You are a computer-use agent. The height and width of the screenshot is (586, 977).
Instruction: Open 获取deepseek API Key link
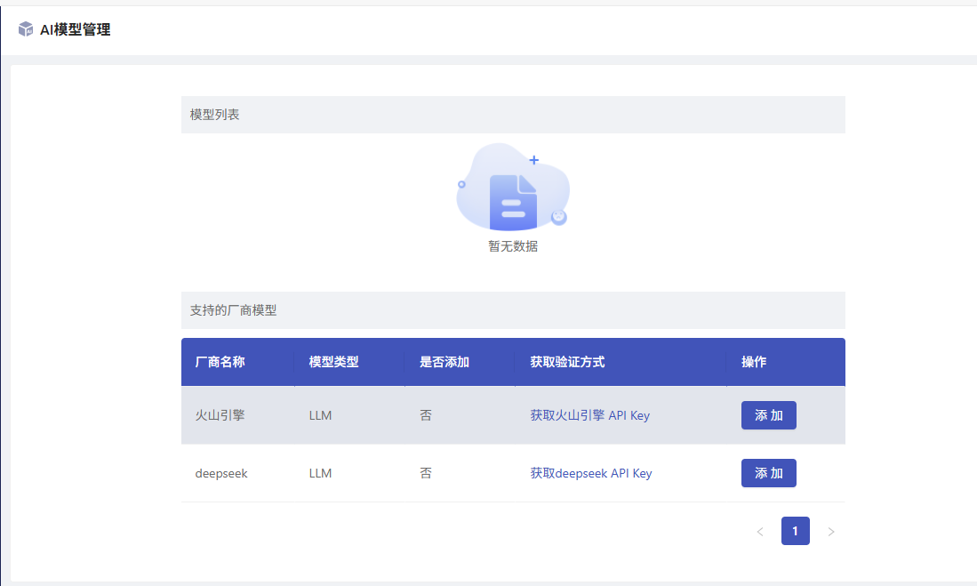591,473
